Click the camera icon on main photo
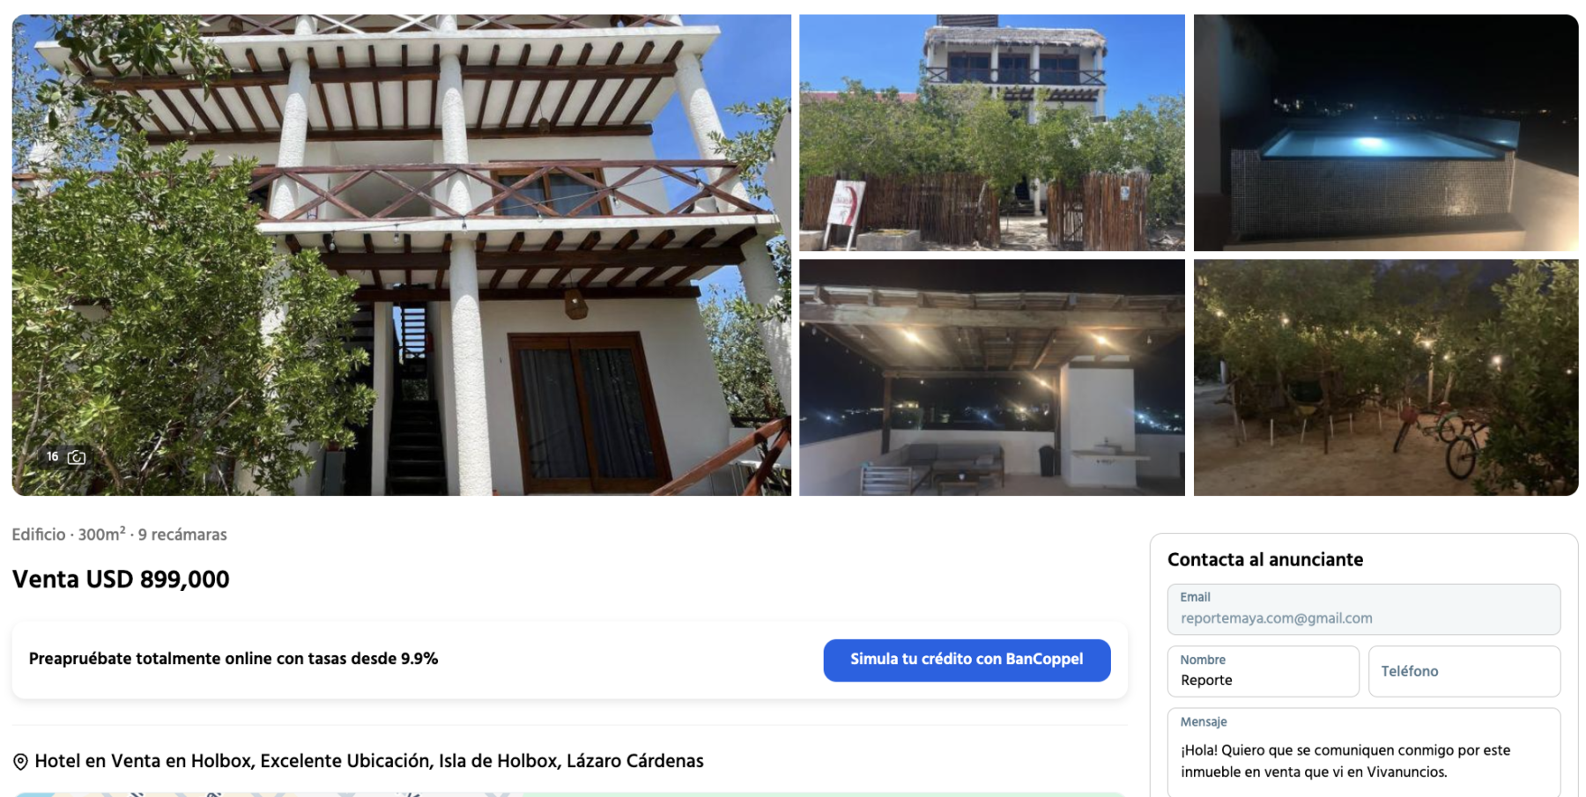This screenshot has width=1586, height=797. coord(77,457)
